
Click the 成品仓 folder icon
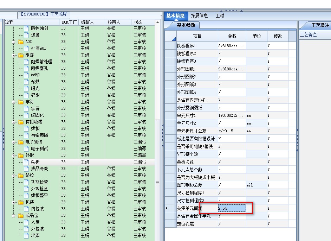tap(21, 216)
